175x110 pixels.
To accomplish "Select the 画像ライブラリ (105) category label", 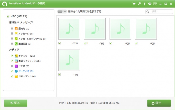I will (x=29, y=61).
